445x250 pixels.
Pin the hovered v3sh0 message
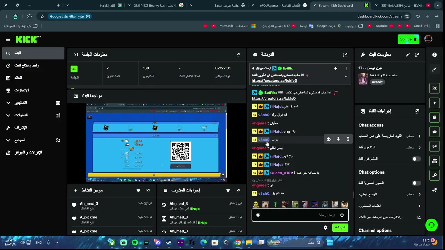338,139
